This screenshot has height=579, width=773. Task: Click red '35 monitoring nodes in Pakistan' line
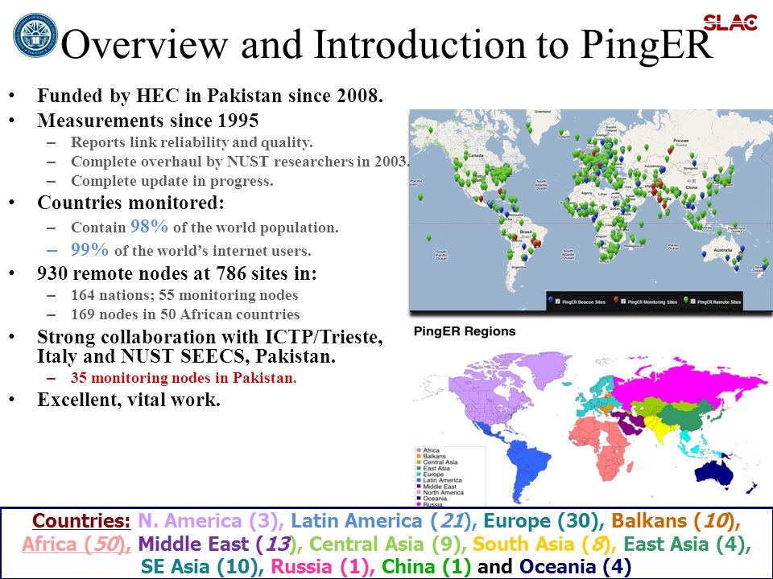(184, 378)
